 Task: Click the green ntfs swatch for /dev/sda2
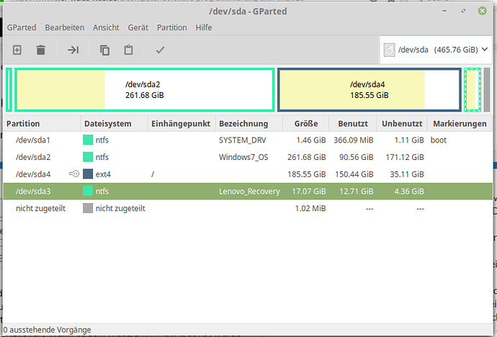tap(88, 157)
